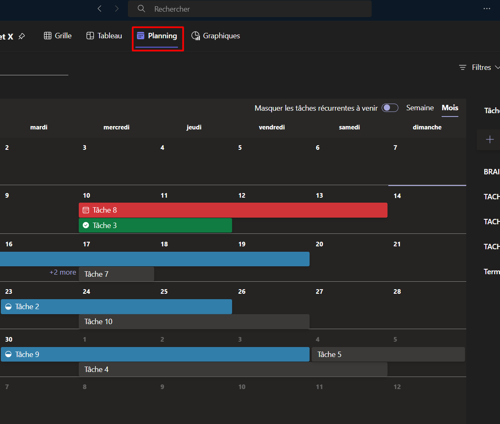Open the Graphiques tab

pos(216,36)
